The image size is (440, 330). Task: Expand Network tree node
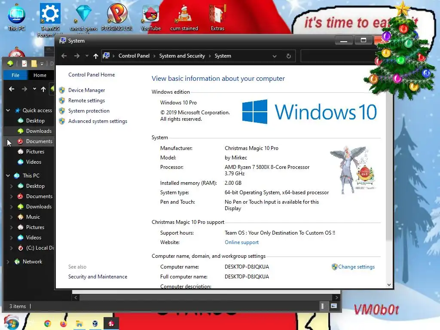point(8,262)
